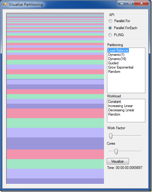Maximize the Visualize Partitioning window
Image resolution: width=152 pixels, height=192 pixels.
(x=130, y=3)
